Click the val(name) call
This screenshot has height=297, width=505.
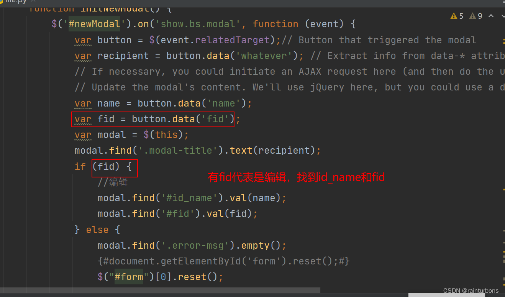pyautogui.click(x=256, y=198)
